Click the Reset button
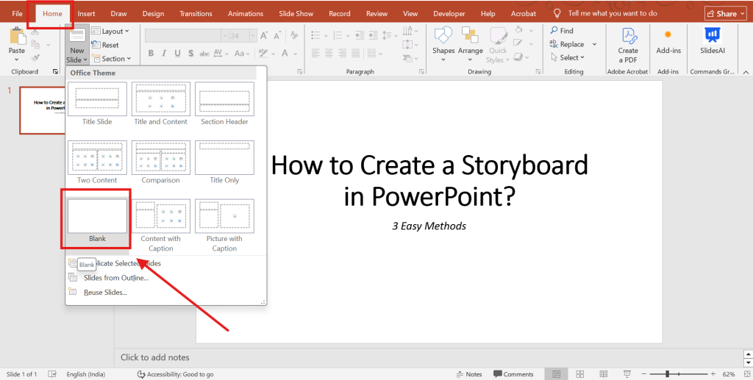The height and width of the screenshot is (380, 753). click(104, 45)
